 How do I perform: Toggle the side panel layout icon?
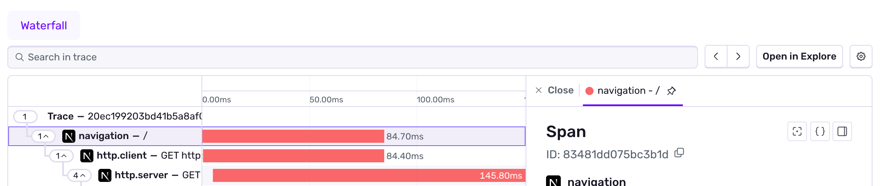click(x=842, y=131)
